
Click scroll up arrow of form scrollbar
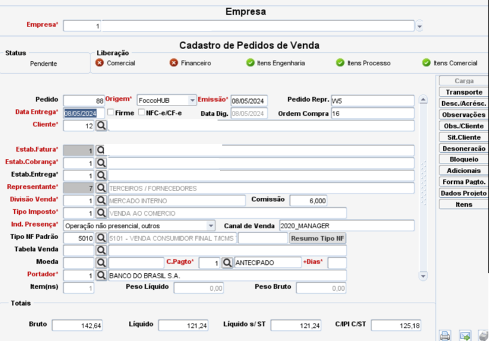423,99
